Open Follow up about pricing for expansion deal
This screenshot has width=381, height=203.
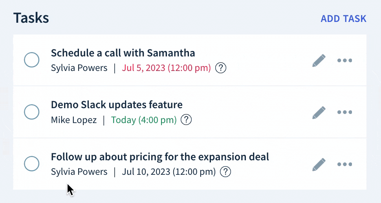[160, 157]
